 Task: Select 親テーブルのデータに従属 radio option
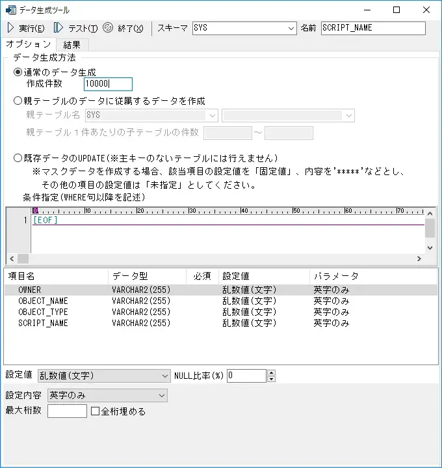[18, 101]
